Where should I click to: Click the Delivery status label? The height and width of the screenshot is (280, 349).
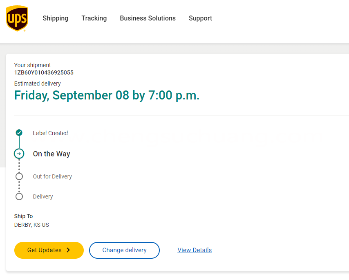tap(43, 196)
